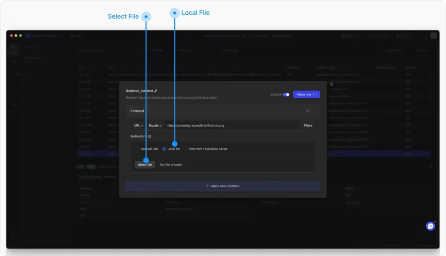Open the Equals operator dropdown
The width and height of the screenshot is (446, 256).
(155, 125)
